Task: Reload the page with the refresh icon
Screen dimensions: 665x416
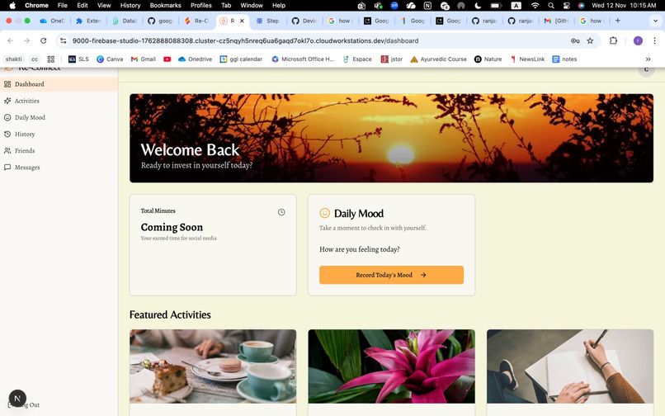Action: [x=43, y=40]
